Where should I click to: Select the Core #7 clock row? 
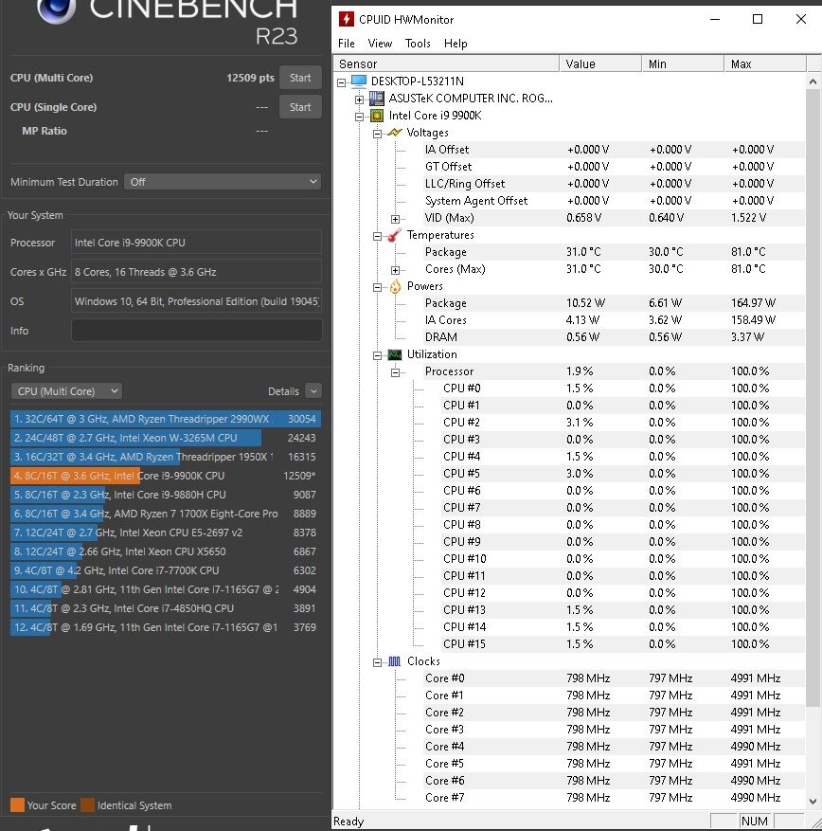(x=613, y=798)
